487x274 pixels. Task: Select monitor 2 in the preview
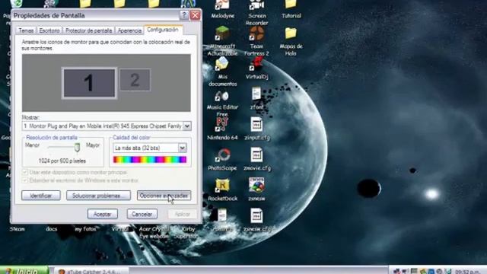tap(135, 80)
